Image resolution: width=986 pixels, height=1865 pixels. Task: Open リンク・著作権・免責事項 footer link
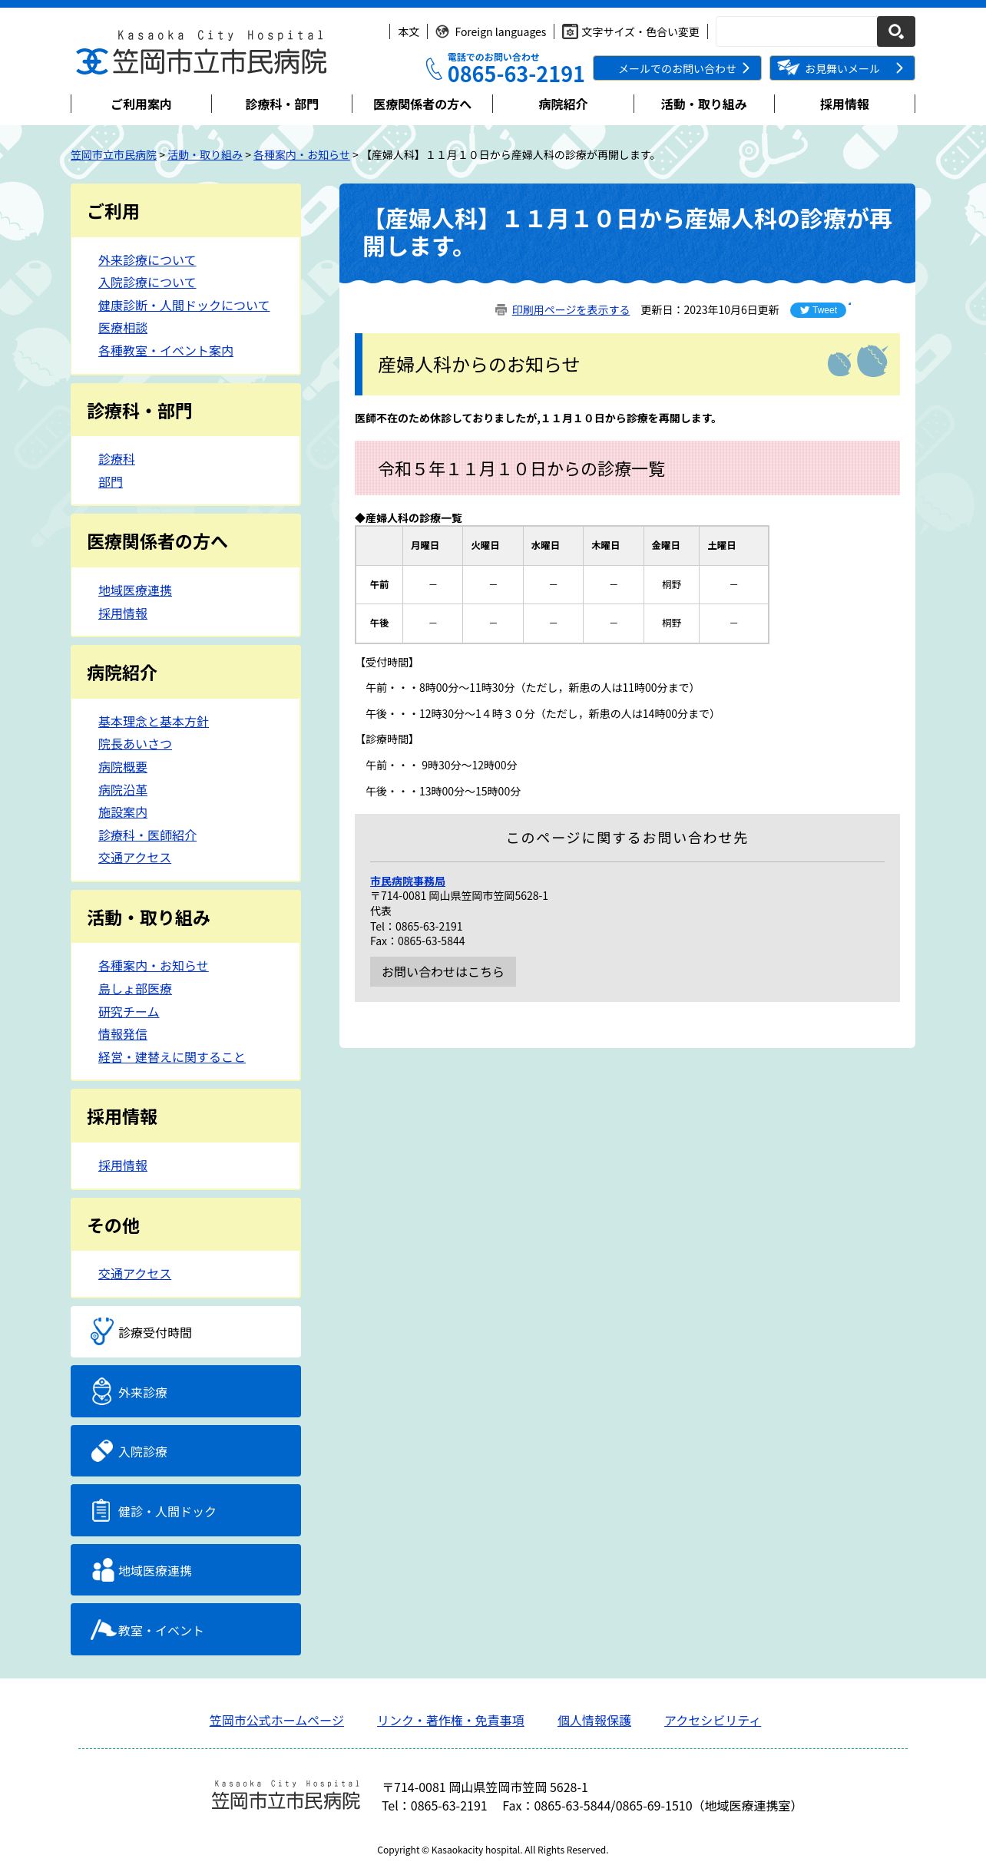451,1721
